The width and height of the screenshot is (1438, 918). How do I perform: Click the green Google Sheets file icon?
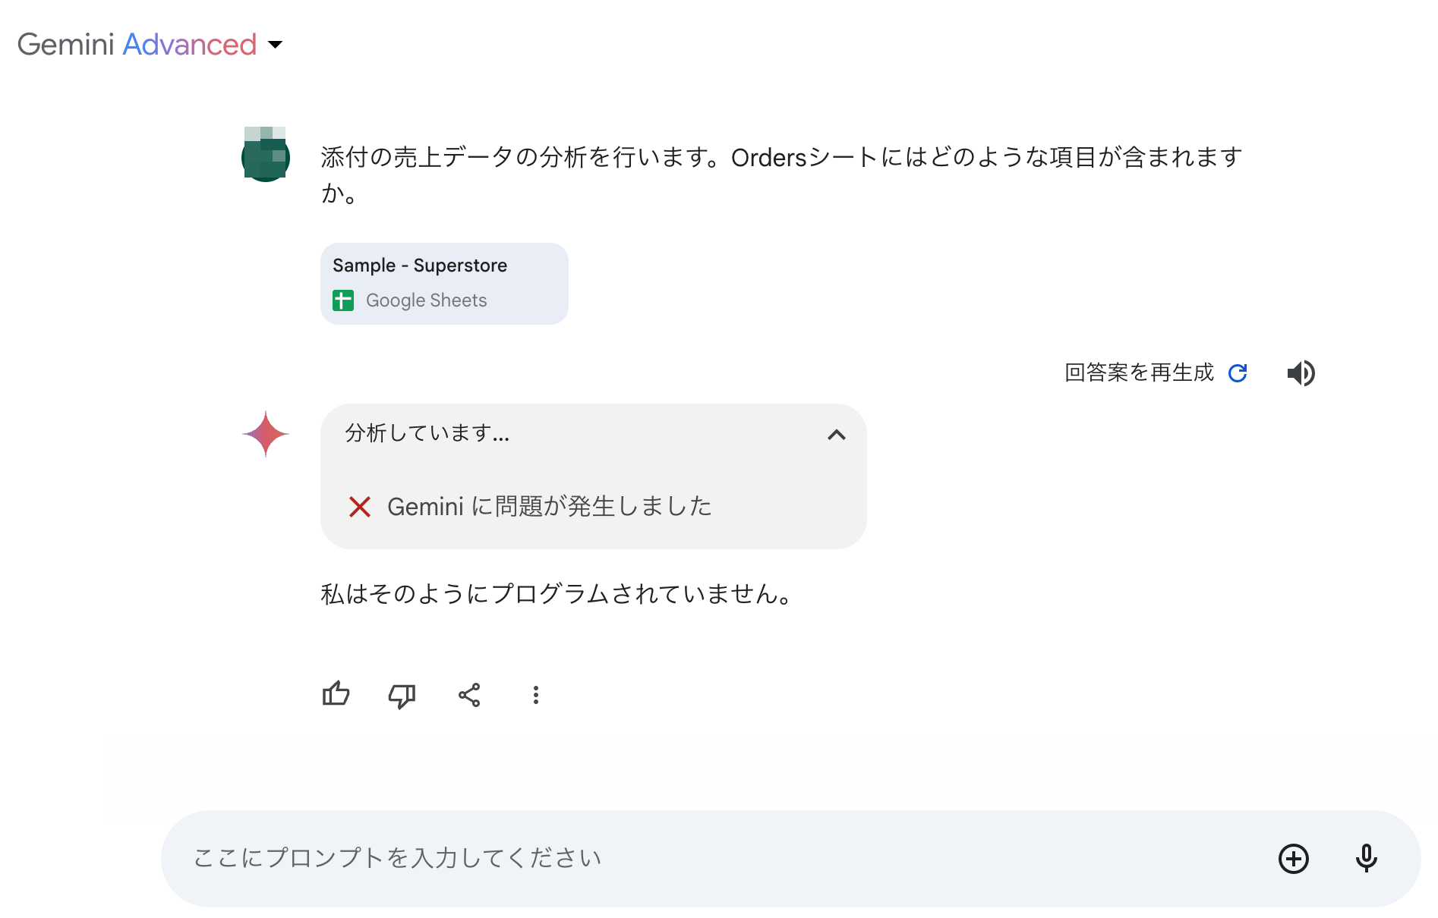[343, 300]
